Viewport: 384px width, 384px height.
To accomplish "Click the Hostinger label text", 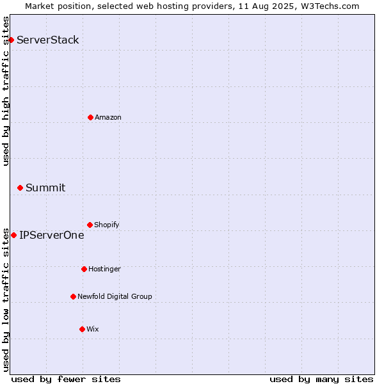I will (x=104, y=269).
